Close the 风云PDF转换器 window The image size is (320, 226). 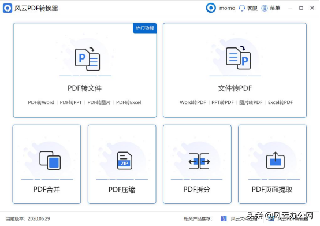click(x=312, y=8)
